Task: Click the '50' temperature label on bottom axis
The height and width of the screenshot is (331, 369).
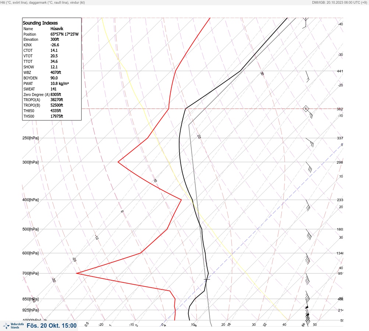Action: tap(315, 325)
